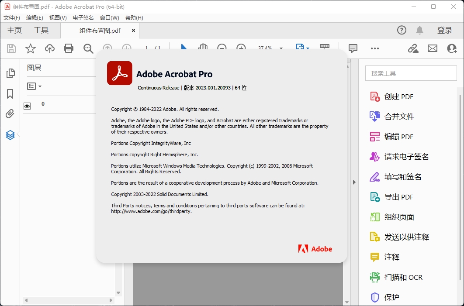Open the Layers options dropdown
The width and height of the screenshot is (464, 306).
tap(35, 86)
